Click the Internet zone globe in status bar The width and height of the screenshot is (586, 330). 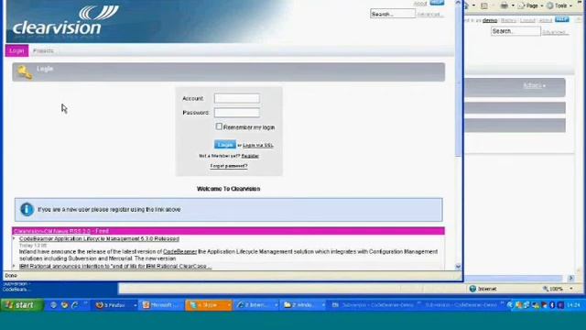pos(472,289)
